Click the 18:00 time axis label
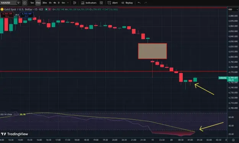The height and width of the screenshot is (143, 239). pos(77,140)
